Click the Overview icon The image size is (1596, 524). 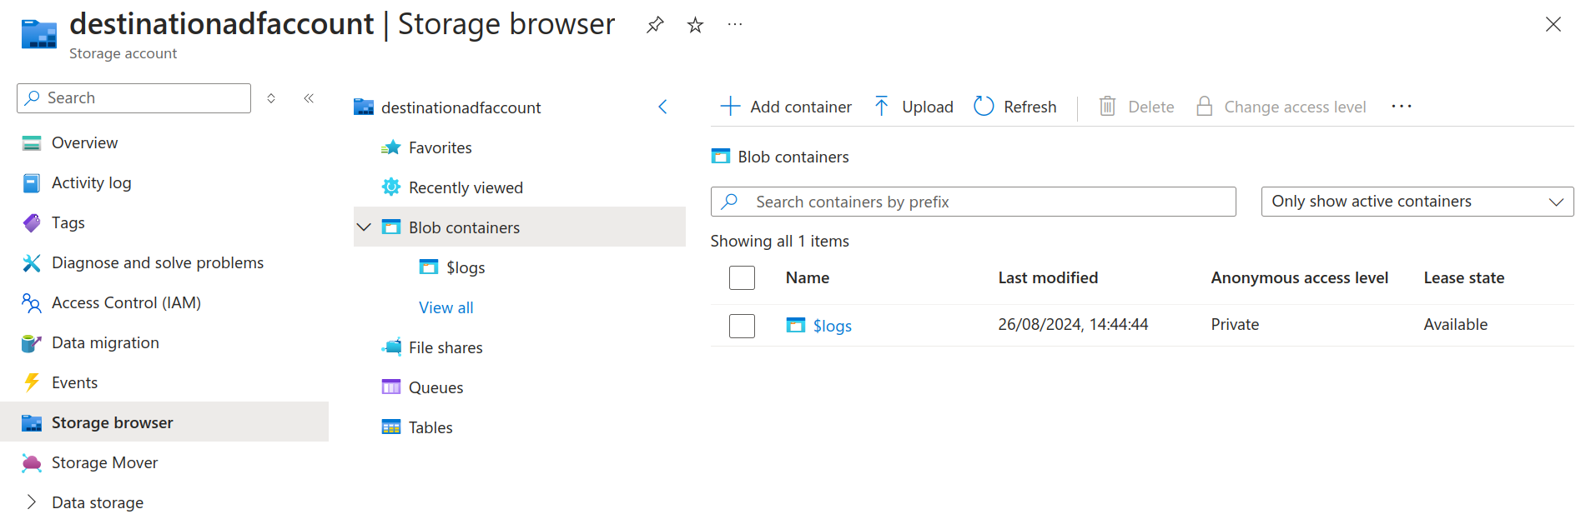click(x=32, y=143)
